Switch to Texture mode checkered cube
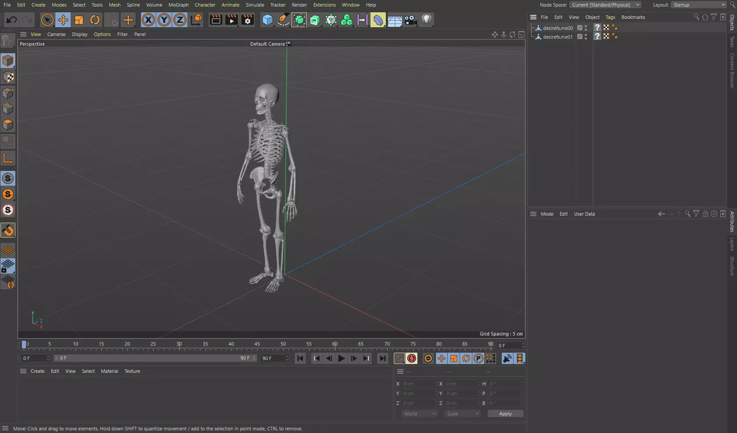This screenshot has width=737, height=433. pos(8,77)
